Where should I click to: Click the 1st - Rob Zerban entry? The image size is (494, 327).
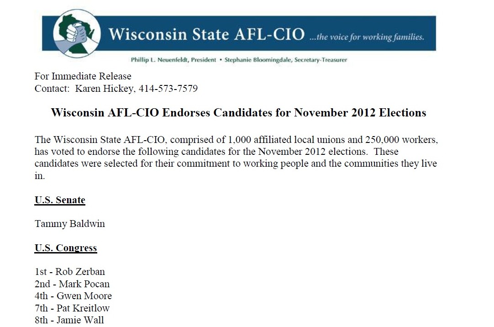click(x=70, y=272)
